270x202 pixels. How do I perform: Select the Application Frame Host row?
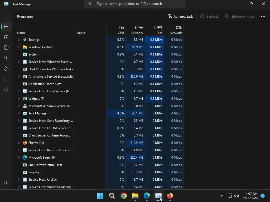coord(99,84)
